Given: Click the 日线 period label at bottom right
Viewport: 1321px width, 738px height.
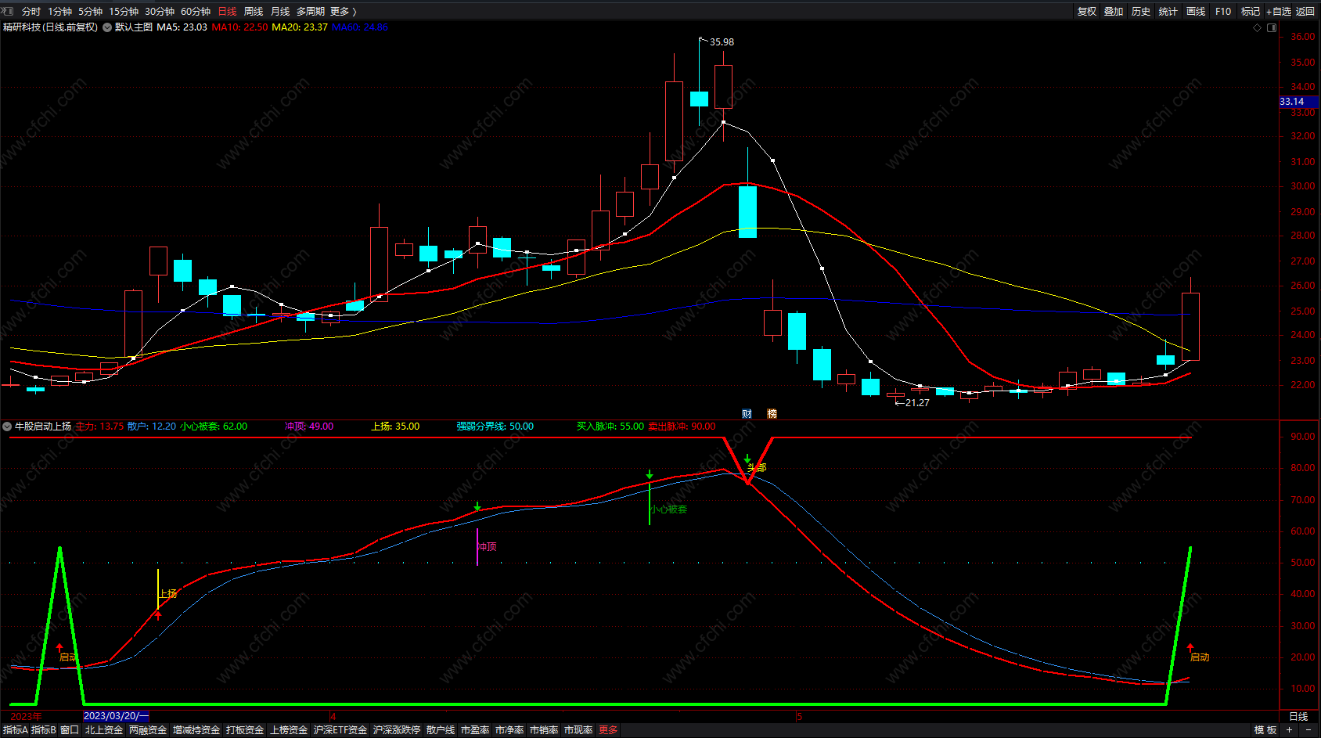Looking at the screenshot, I should [x=1298, y=717].
